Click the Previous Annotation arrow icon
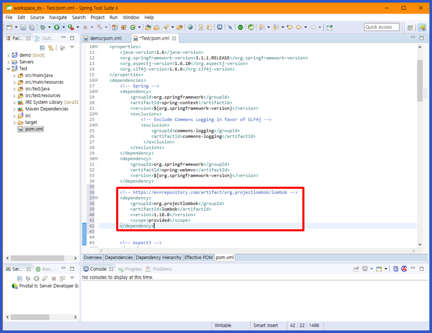 coord(275,27)
